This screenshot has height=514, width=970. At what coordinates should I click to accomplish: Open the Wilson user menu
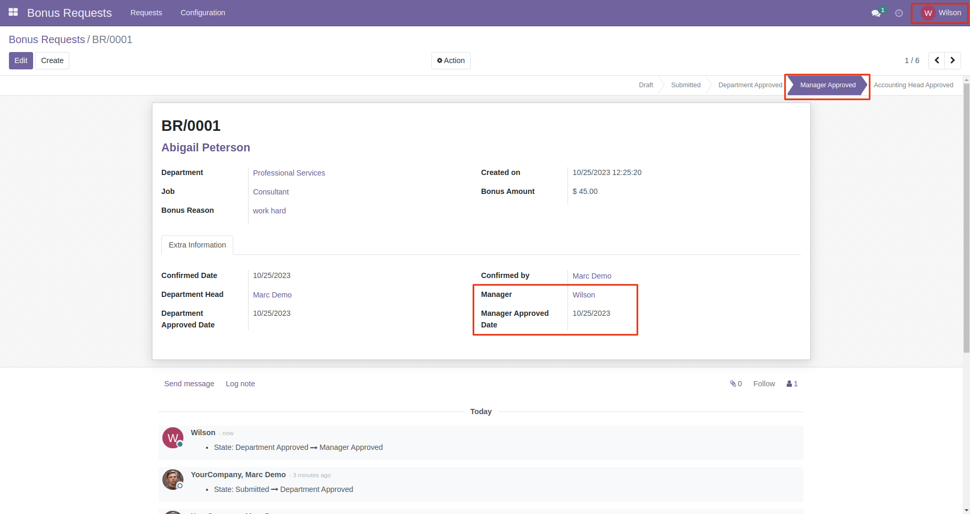(941, 13)
